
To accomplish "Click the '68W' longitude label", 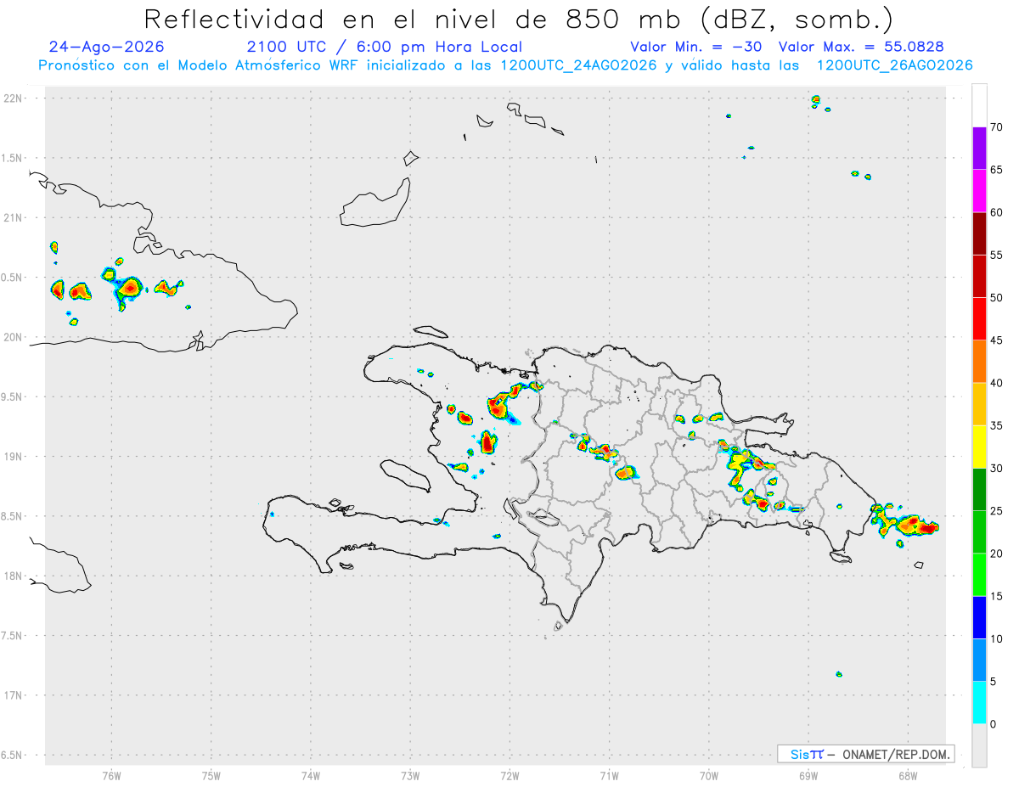I will pyautogui.click(x=907, y=775).
